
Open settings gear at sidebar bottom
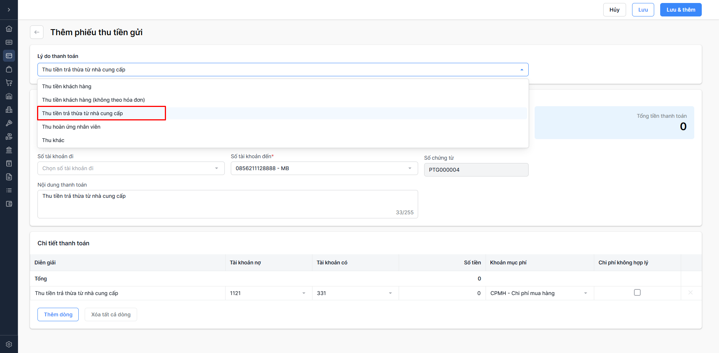9,344
